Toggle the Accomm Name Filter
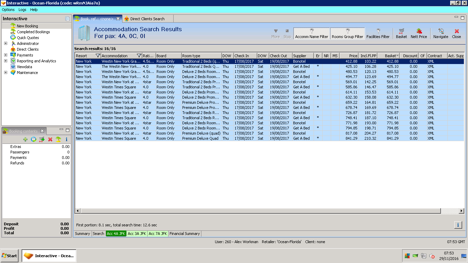 [x=312, y=34]
